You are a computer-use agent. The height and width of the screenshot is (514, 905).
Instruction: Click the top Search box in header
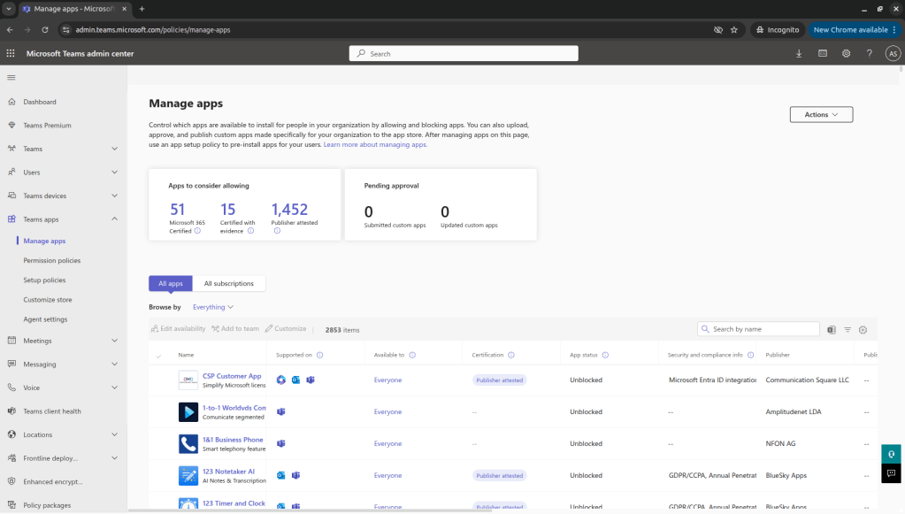point(464,54)
